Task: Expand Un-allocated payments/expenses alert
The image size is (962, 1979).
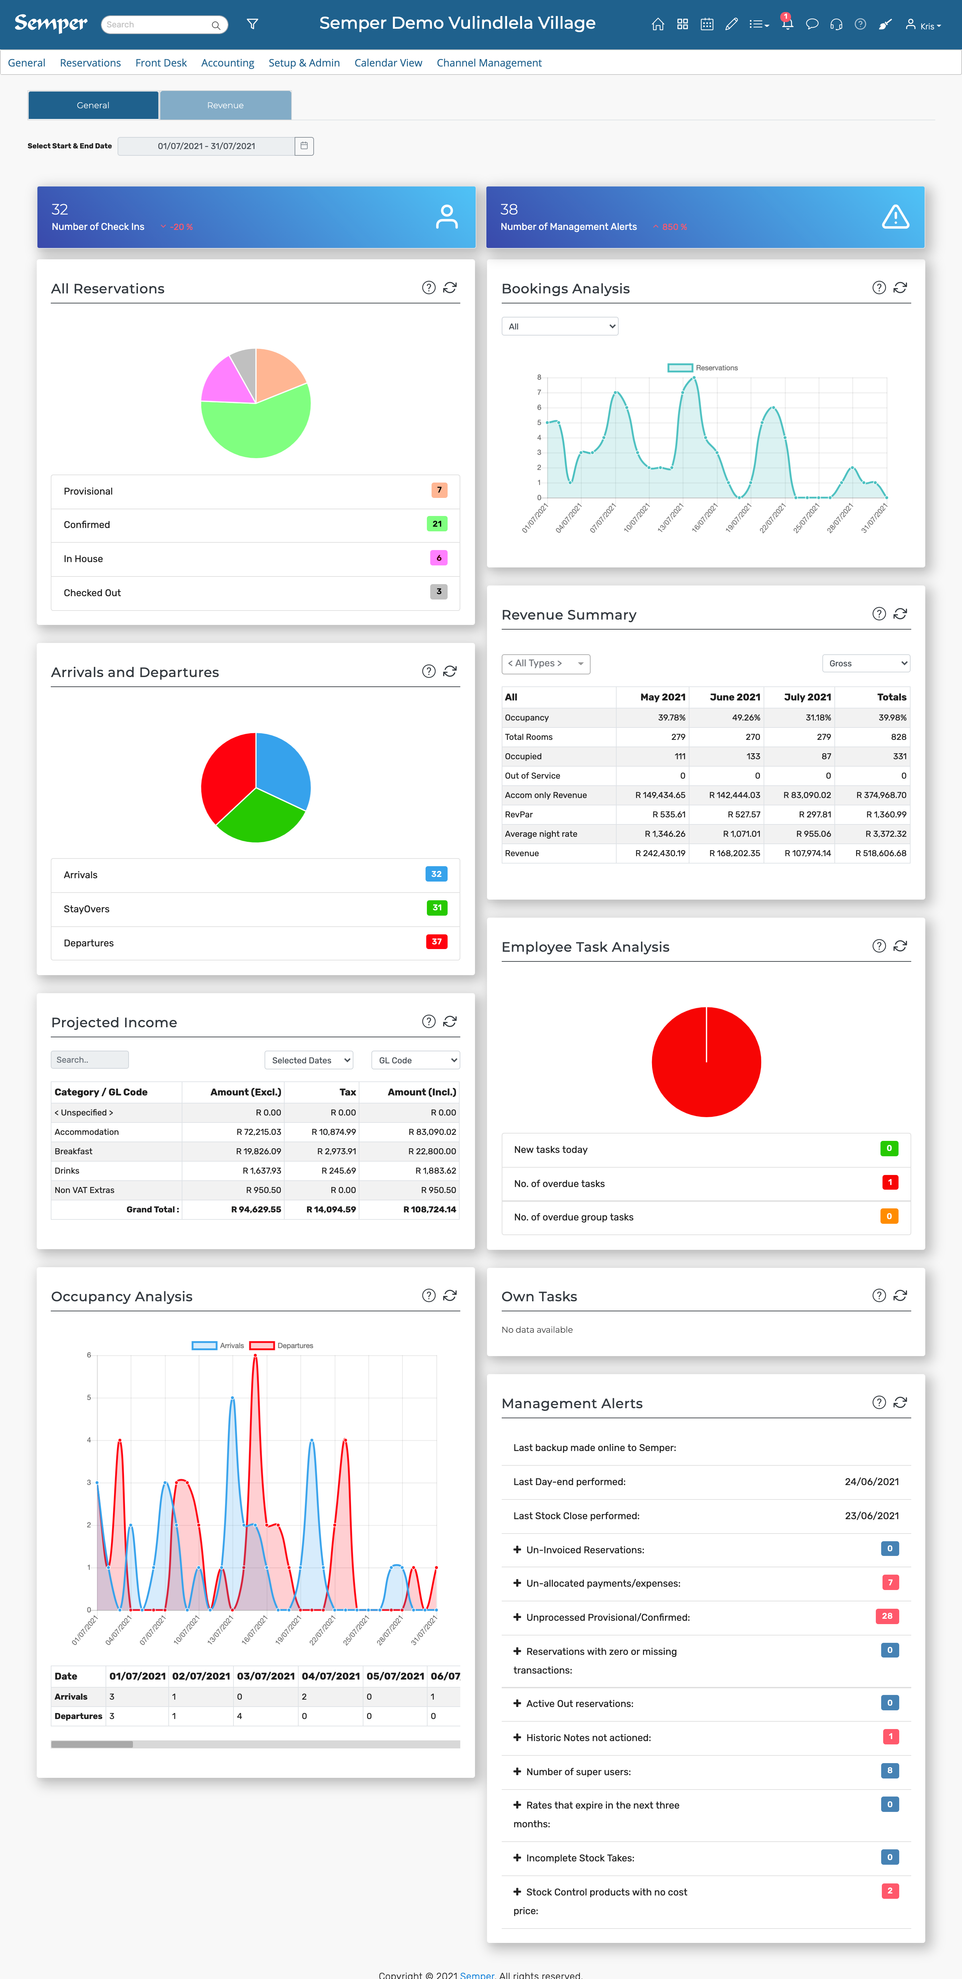Action: coord(517,1583)
